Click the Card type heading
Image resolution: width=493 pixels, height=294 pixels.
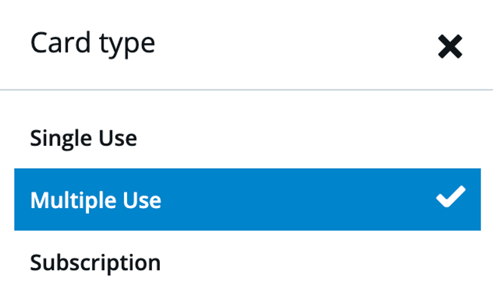[93, 44]
